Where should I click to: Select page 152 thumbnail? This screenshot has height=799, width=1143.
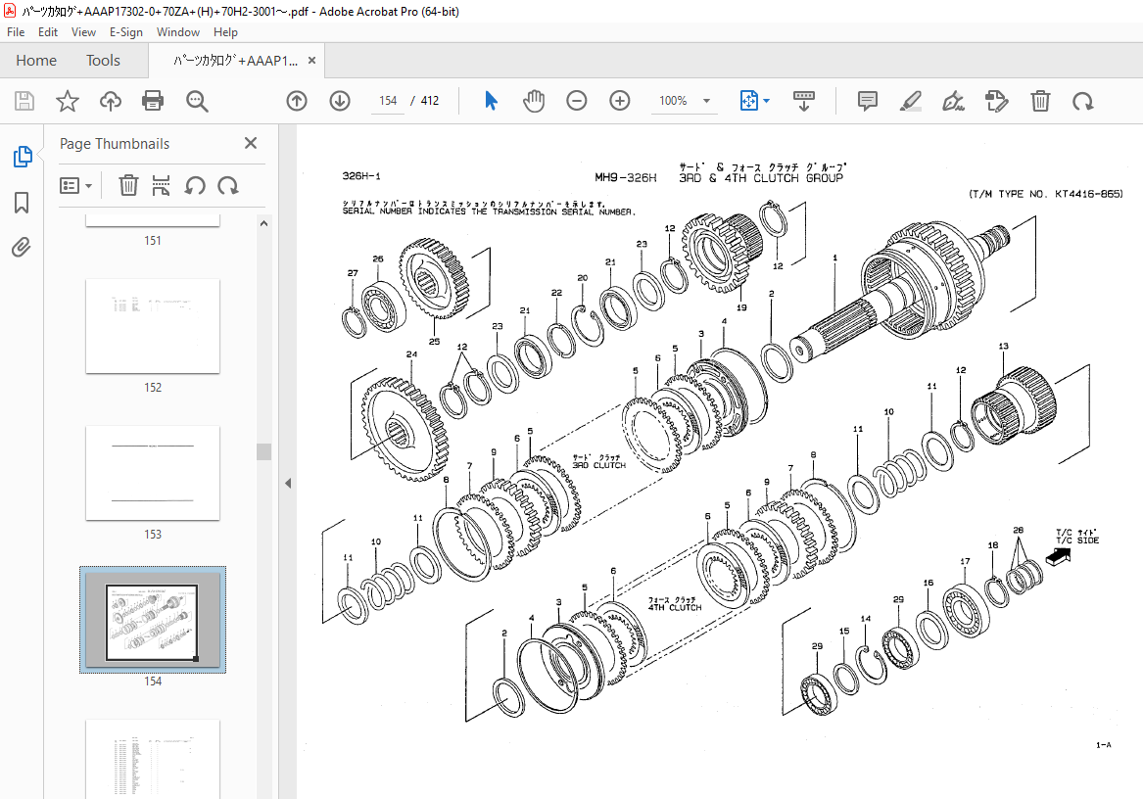(153, 326)
